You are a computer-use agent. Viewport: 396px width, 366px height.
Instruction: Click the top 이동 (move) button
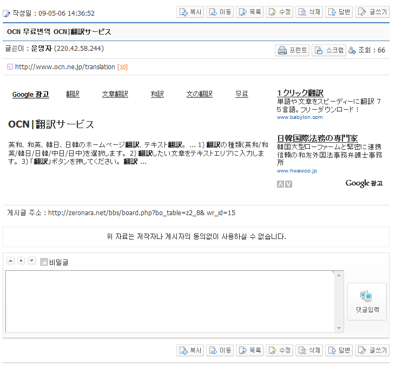point(220,12)
